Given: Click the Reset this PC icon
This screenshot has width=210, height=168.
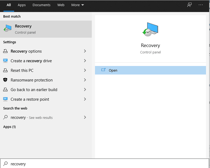Looking at the screenshot, I should (x=5, y=70).
